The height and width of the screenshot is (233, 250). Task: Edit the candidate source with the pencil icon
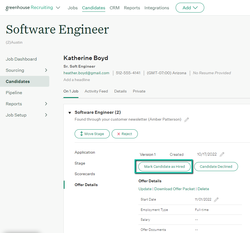187,120
